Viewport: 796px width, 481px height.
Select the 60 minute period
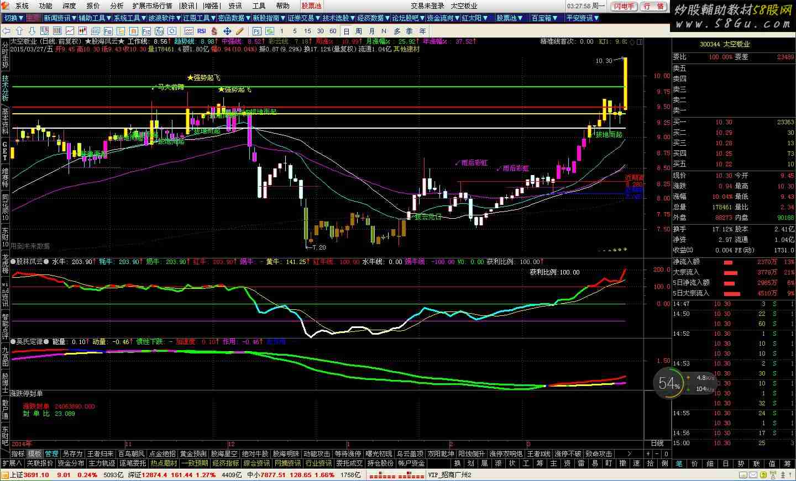(333, 31)
